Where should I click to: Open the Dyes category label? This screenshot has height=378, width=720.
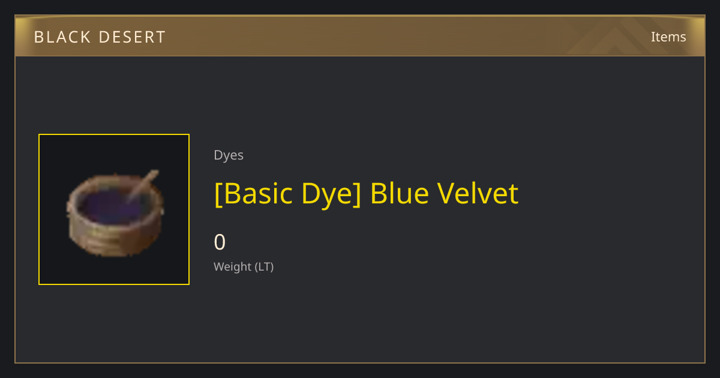click(x=229, y=155)
